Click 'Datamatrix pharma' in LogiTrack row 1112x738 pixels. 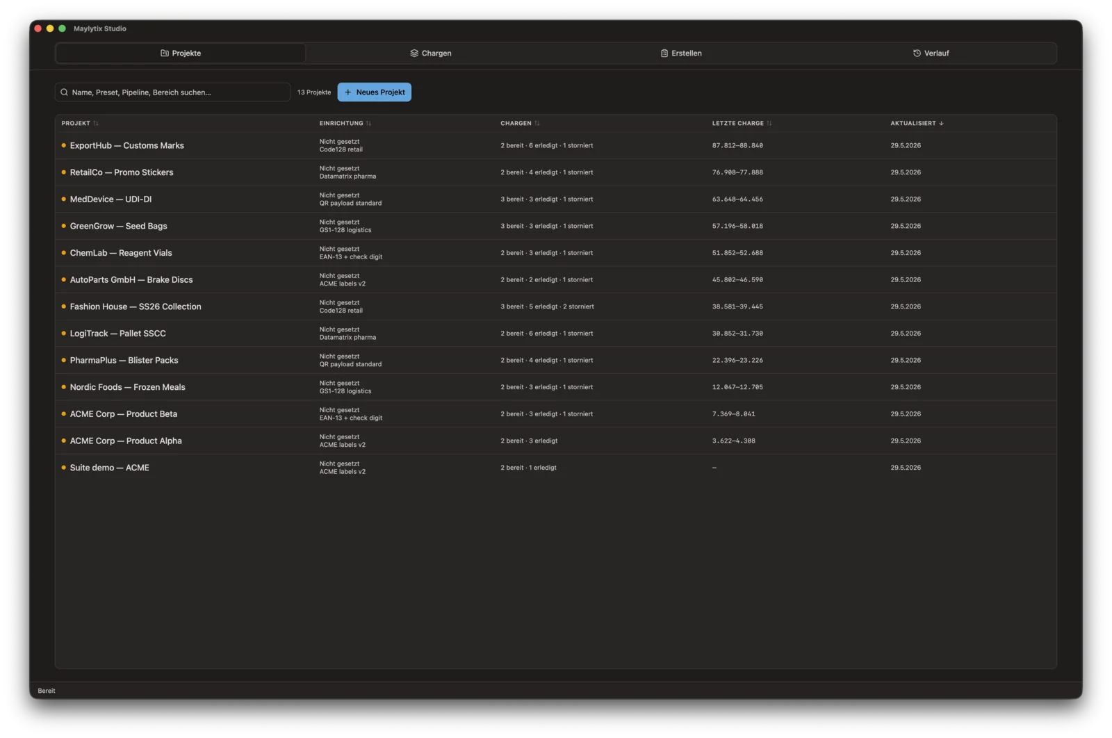tap(347, 338)
